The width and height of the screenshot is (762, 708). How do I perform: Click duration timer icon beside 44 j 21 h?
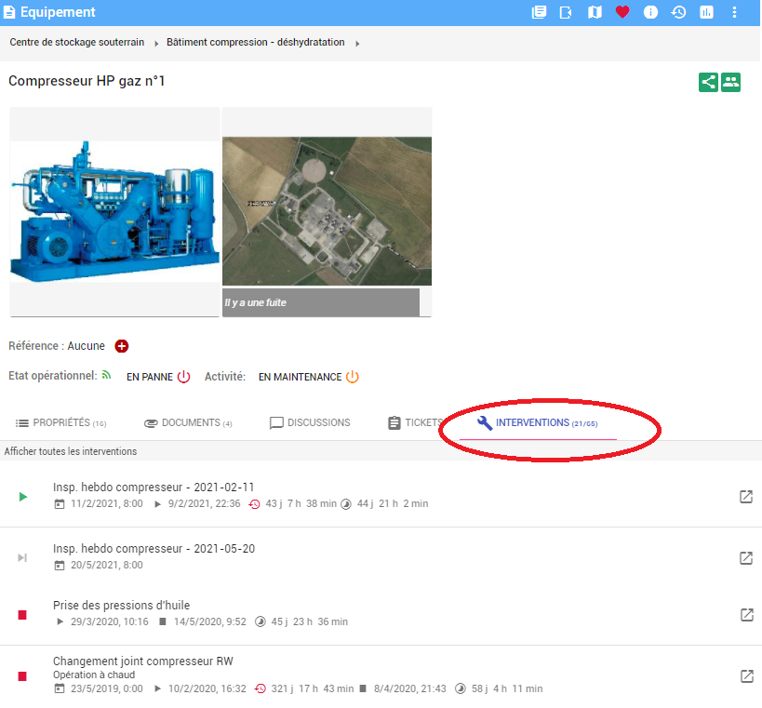pos(346,504)
